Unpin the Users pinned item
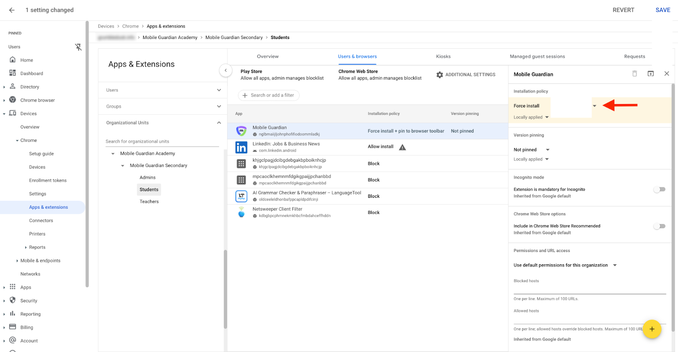 (78, 47)
